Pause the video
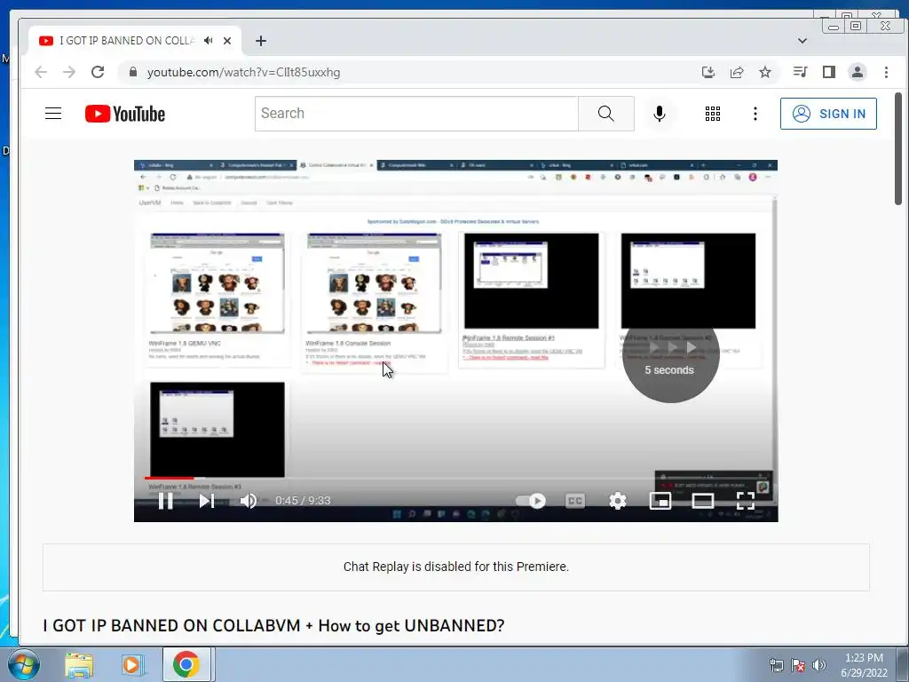 (x=166, y=501)
